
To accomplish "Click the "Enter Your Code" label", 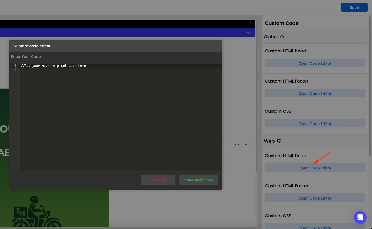I will click(26, 57).
